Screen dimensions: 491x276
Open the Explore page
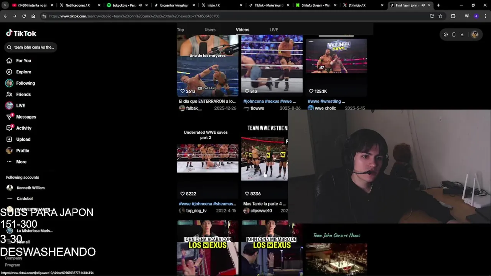(x=19, y=72)
